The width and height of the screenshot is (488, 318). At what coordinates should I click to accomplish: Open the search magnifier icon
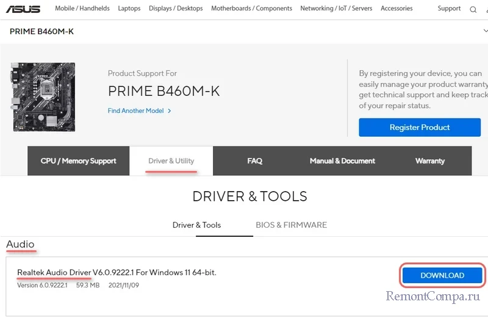pyautogui.click(x=474, y=9)
